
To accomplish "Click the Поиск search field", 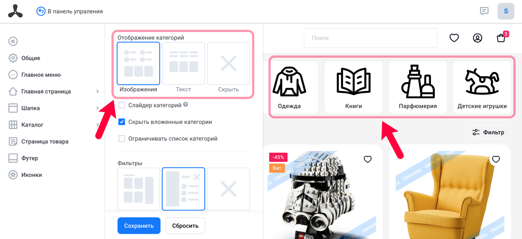I will 371,38.
